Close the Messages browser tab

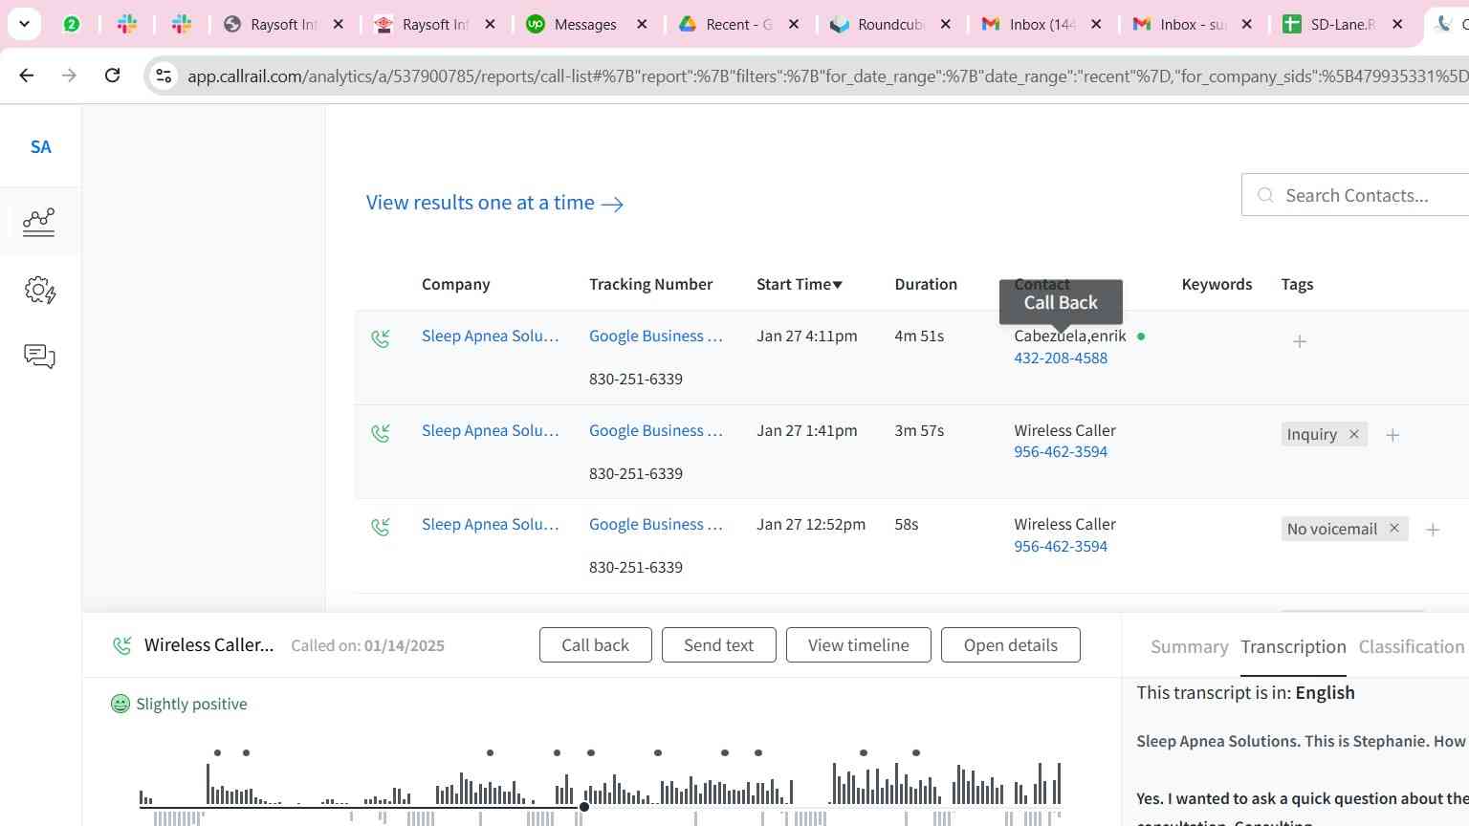[642, 25]
